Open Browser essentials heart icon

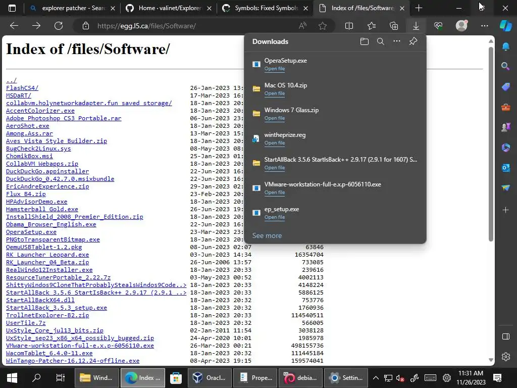[x=438, y=26]
